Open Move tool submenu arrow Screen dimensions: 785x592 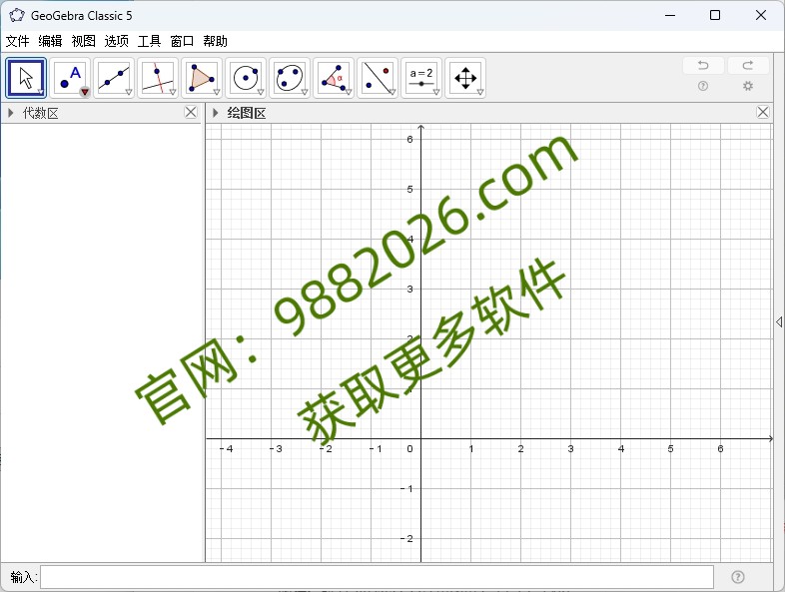tap(41, 92)
